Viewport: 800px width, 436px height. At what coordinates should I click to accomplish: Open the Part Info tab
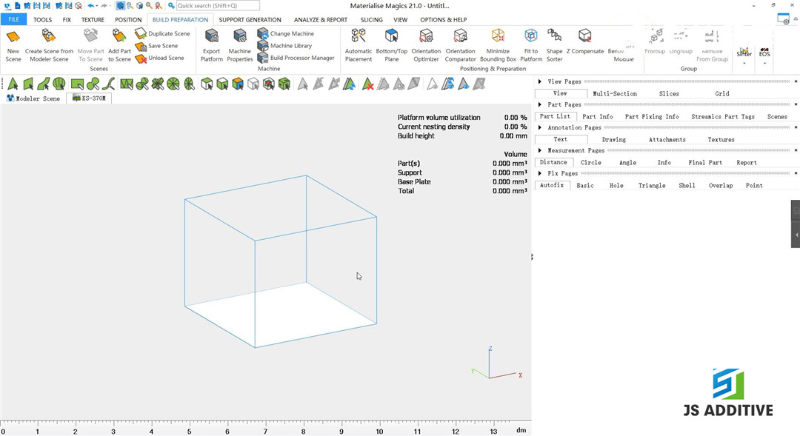click(x=597, y=116)
